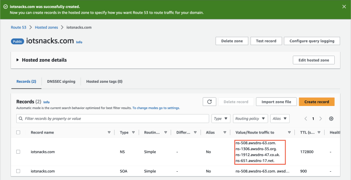The width and height of the screenshot is (351, 180).
Task: Click Hosted zones breadcrumb link
Action: point(47,28)
